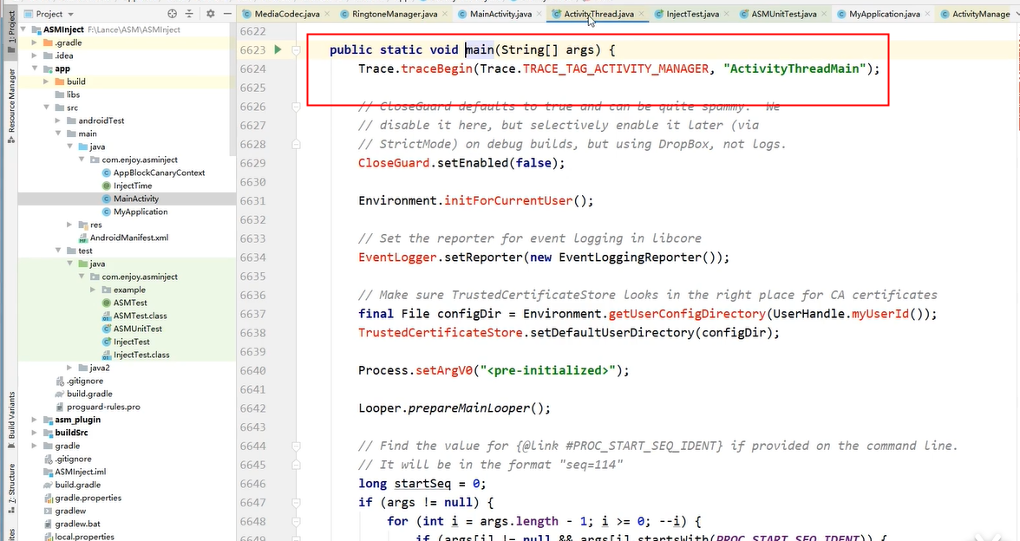
Task: Click the locate current file crosshair icon
Action: 172,14
